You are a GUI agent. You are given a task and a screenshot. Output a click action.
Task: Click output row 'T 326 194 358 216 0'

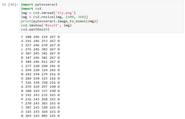pyautogui.click(x=41, y=83)
